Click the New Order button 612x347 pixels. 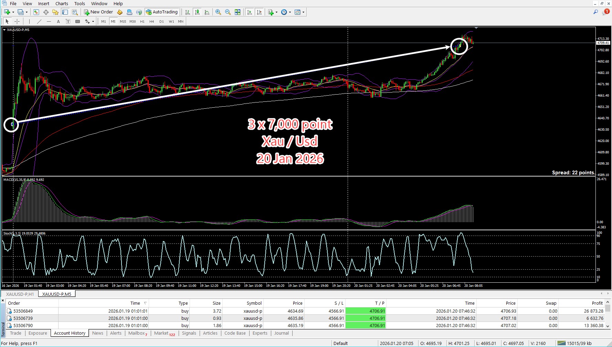pyautogui.click(x=98, y=12)
